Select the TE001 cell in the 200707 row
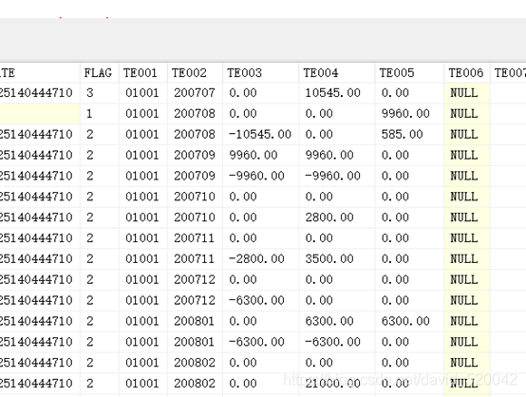This screenshot has width=526, height=397. click(x=143, y=93)
